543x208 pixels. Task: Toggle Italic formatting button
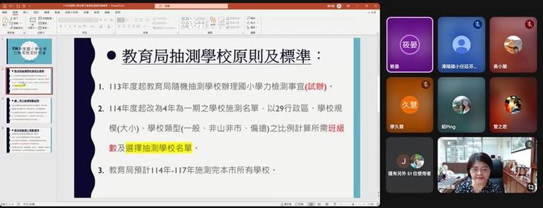coord(65,26)
